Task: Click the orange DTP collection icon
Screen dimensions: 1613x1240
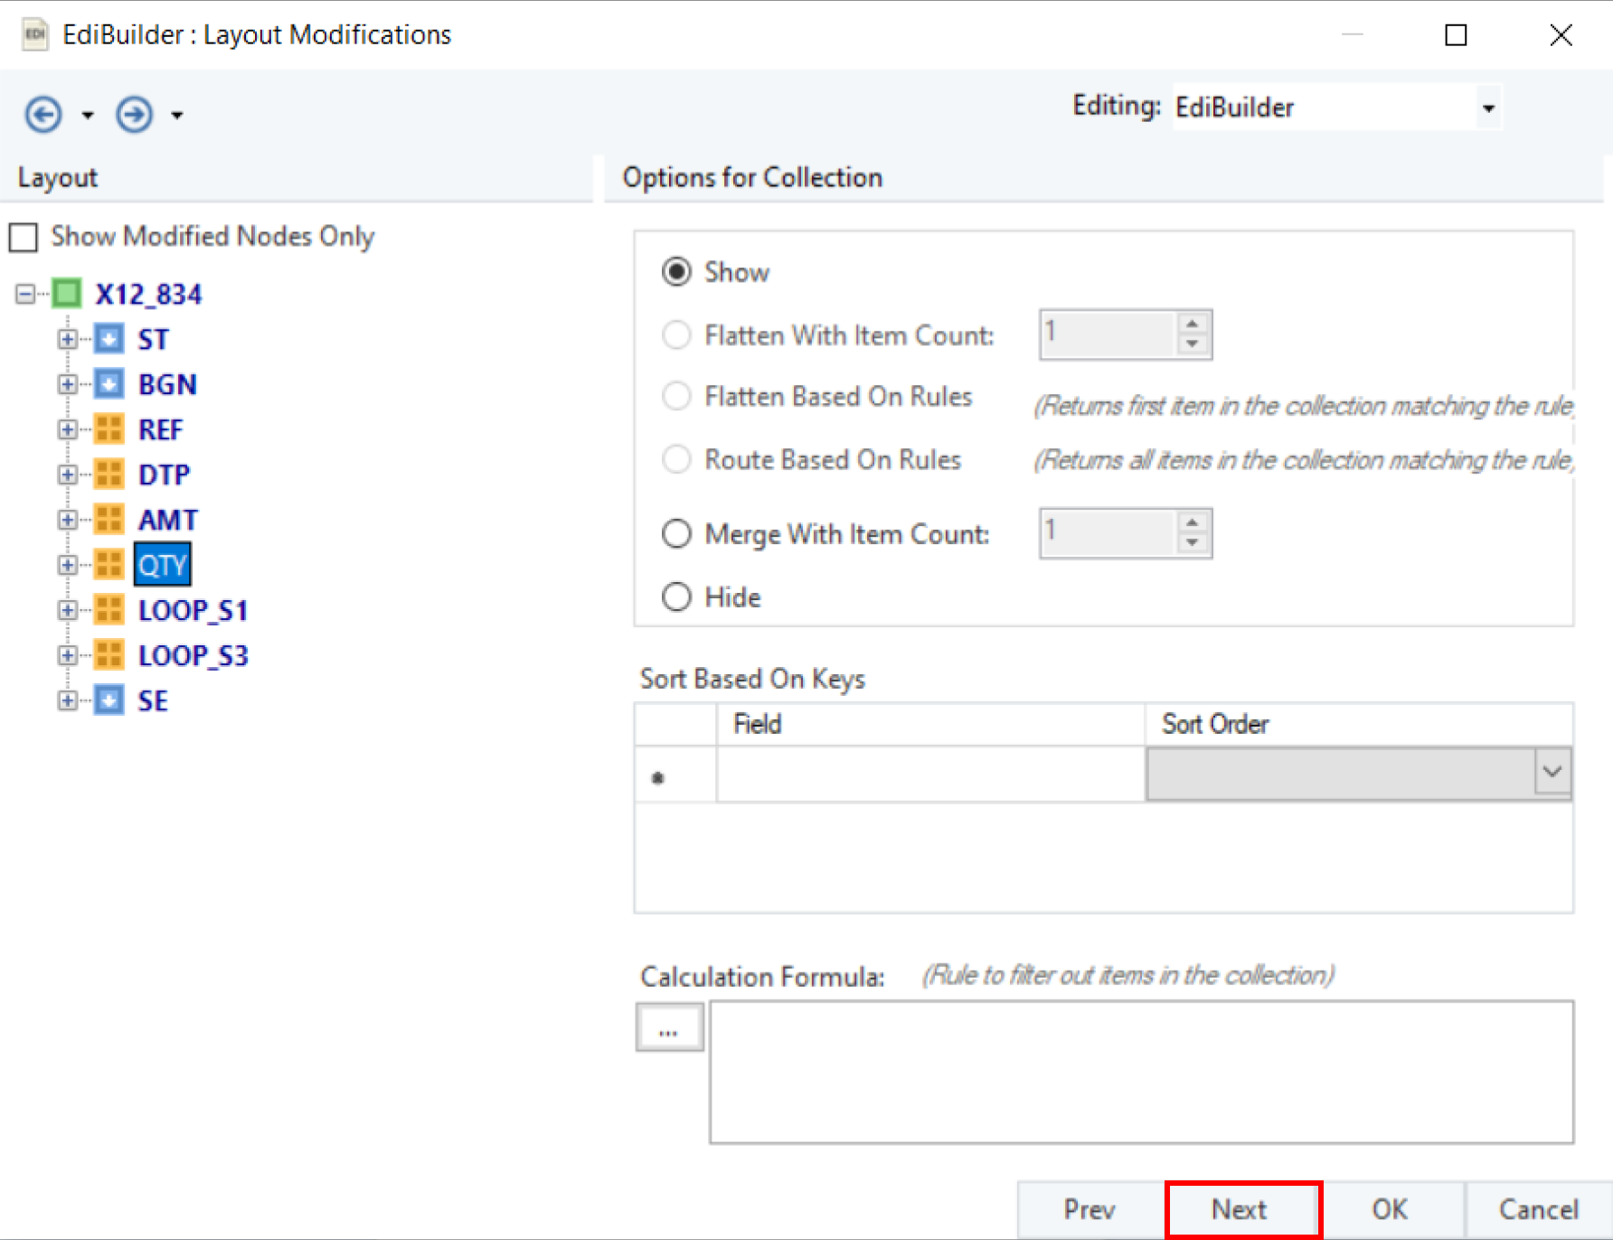Action: (x=108, y=474)
